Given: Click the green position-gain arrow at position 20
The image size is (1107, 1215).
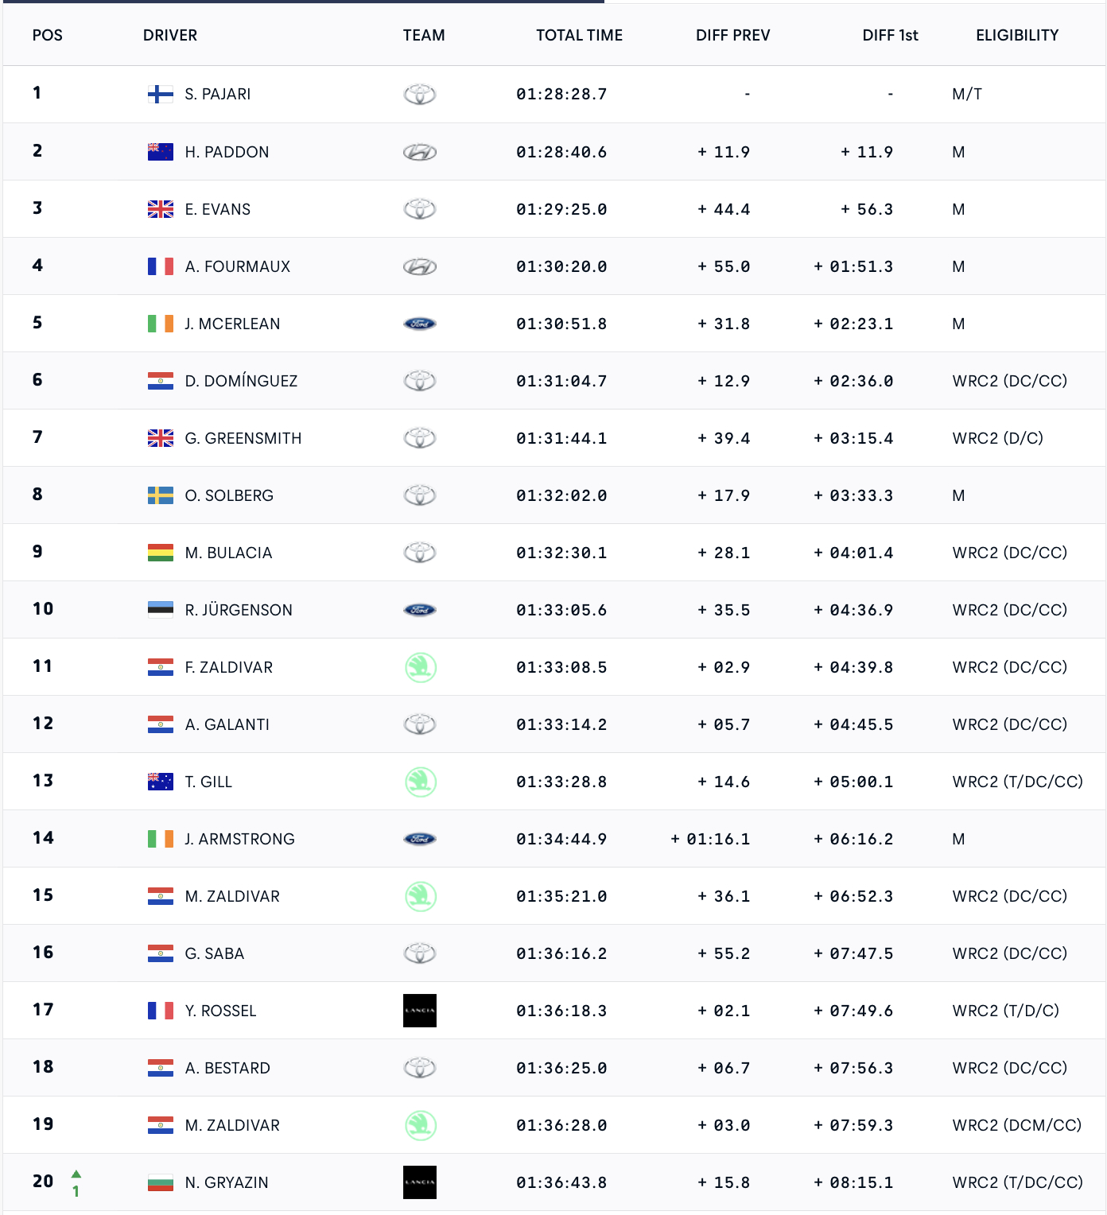Looking at the screenshot, I should click(x=76, y=1174).
